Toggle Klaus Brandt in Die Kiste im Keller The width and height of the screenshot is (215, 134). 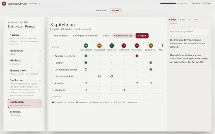pyautogui.click(x=99, y=76)
